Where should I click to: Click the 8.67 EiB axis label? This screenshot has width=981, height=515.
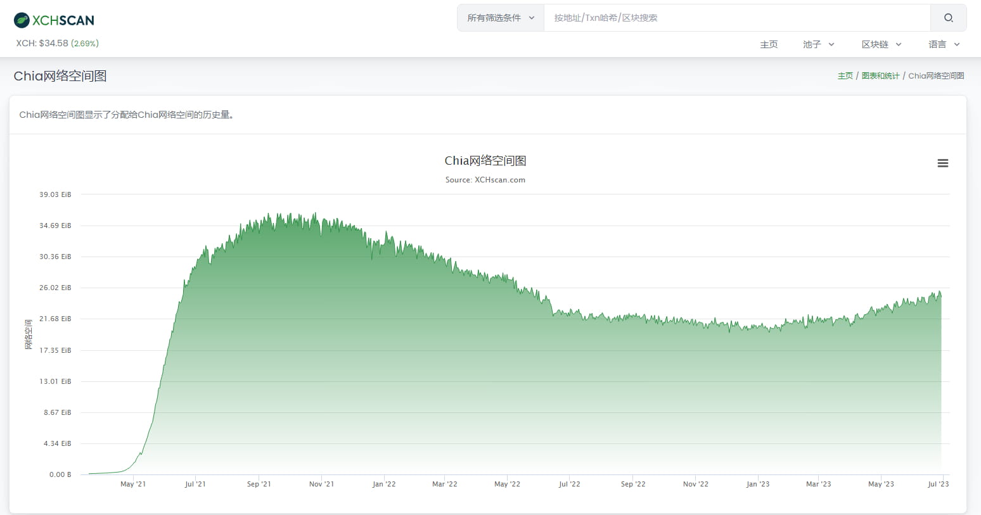pyautogui.click(x=57, y=412)
